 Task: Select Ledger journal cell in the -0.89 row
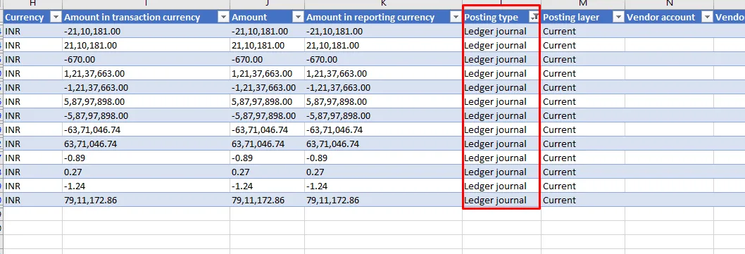pyautogui.click(x=502, y=158)
